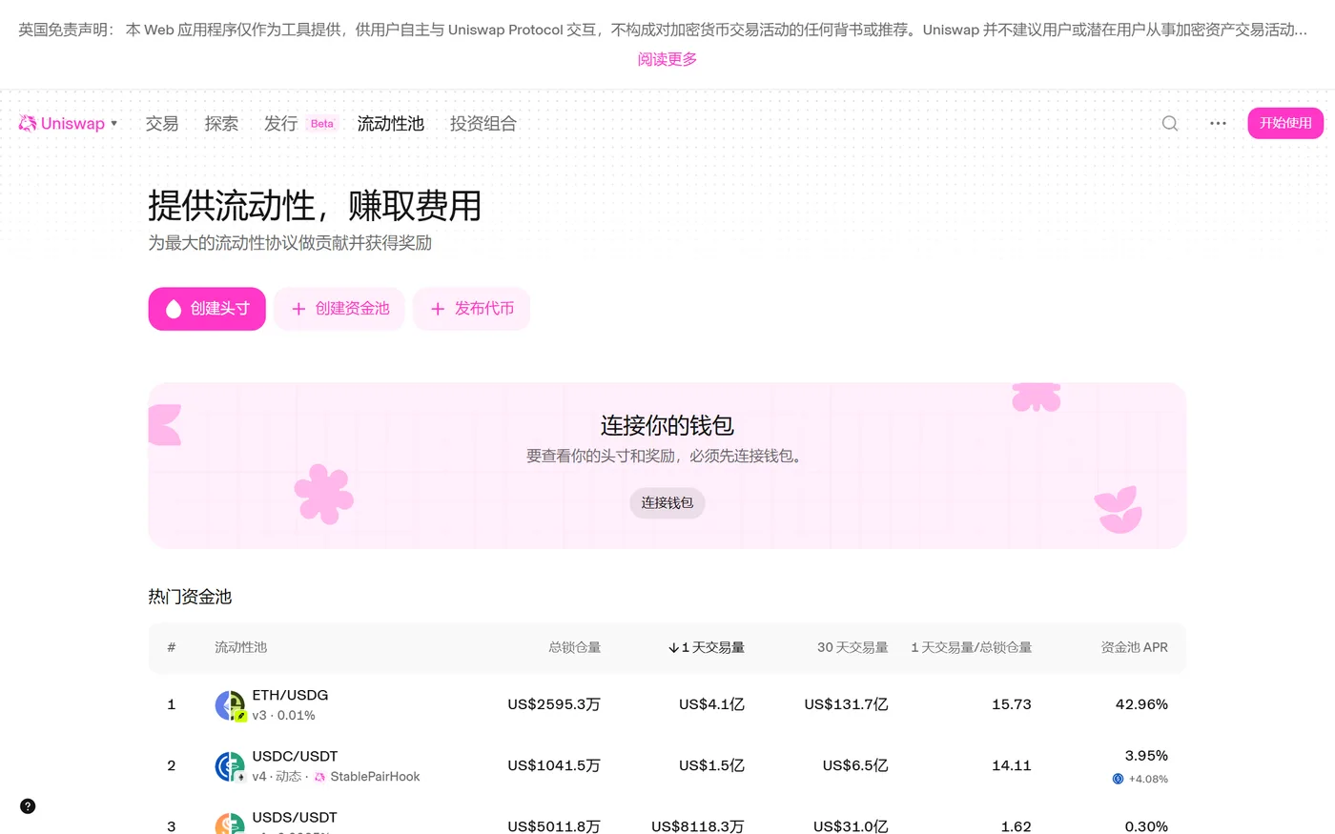Click the 热门资金池 section heading
Viewport: 1335px width, 834px height.
[x=190, y=597]
